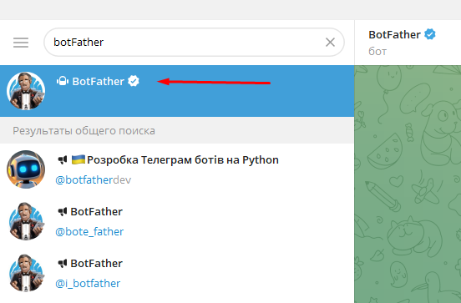The width and height of the screenshot is (461, 303).
Task: Click verified badge in chat header
Action: 430,34
